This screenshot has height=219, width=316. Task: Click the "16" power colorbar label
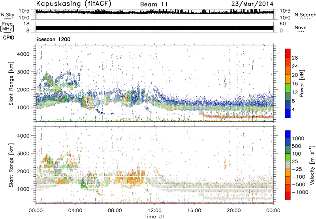(x=295, y=84)
